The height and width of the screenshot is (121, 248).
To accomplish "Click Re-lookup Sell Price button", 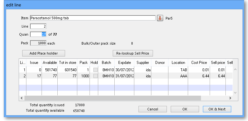I will (133, 53).
